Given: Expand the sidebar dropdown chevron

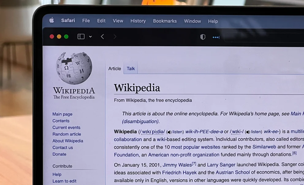Looking at the screenshot, I should (x=90, y=37).
